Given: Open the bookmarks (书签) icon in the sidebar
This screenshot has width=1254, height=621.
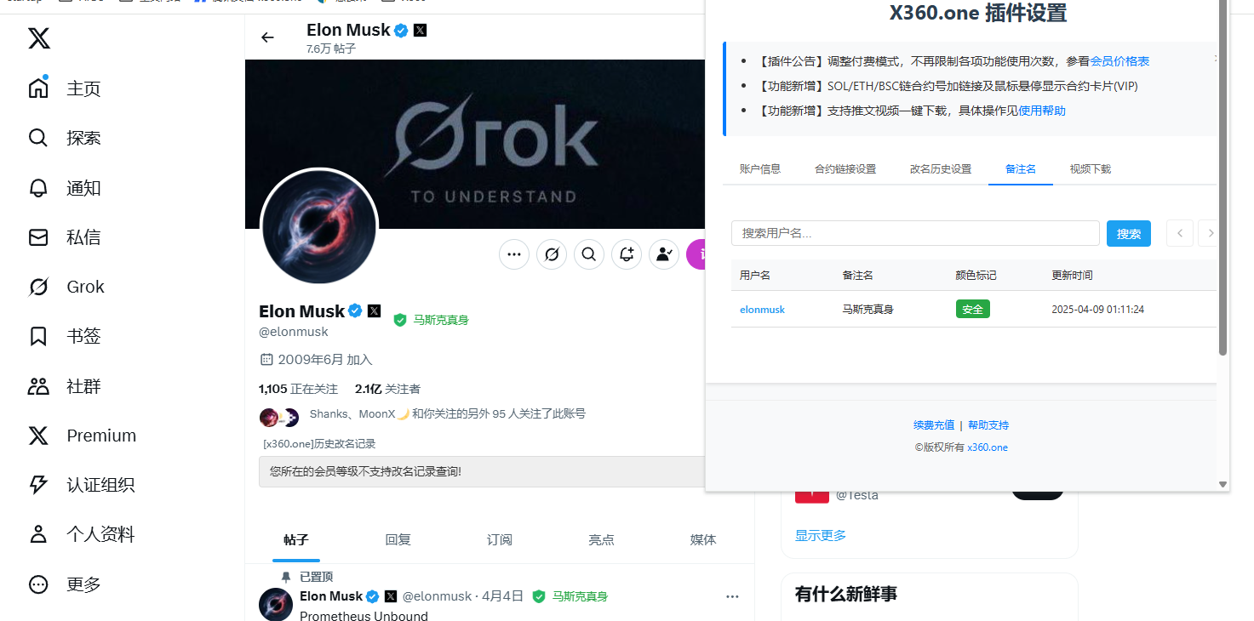Looking at the screenshot, I should click(x=38, y=336).
